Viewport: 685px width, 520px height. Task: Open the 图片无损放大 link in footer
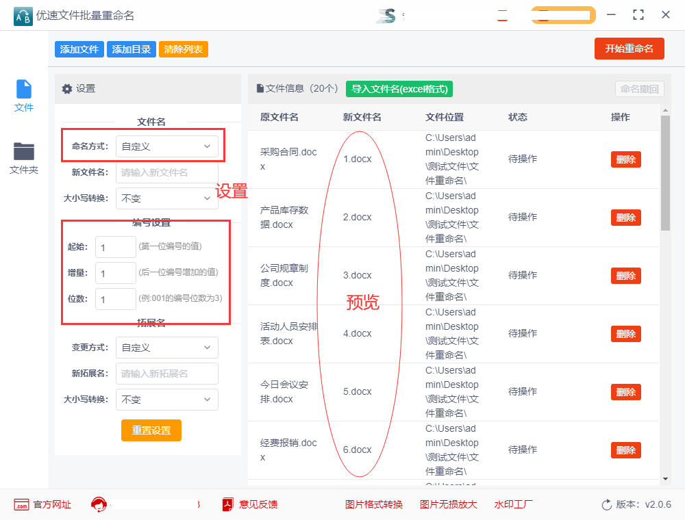[449, 504]
